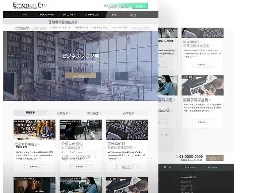
Task: Open Home in the main navigation
Action: pos(25,15)
